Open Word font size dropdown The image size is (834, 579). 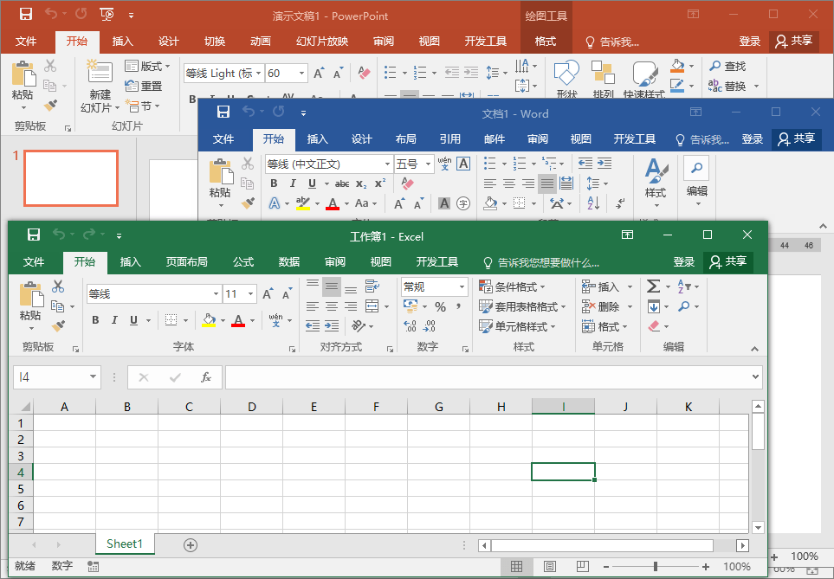tap(428, 164)
